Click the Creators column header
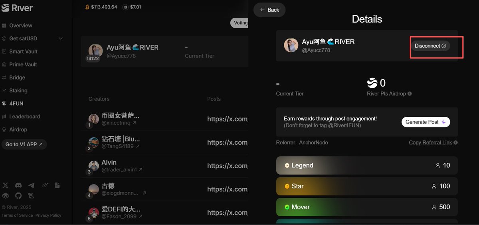 [x=99, y=99]
